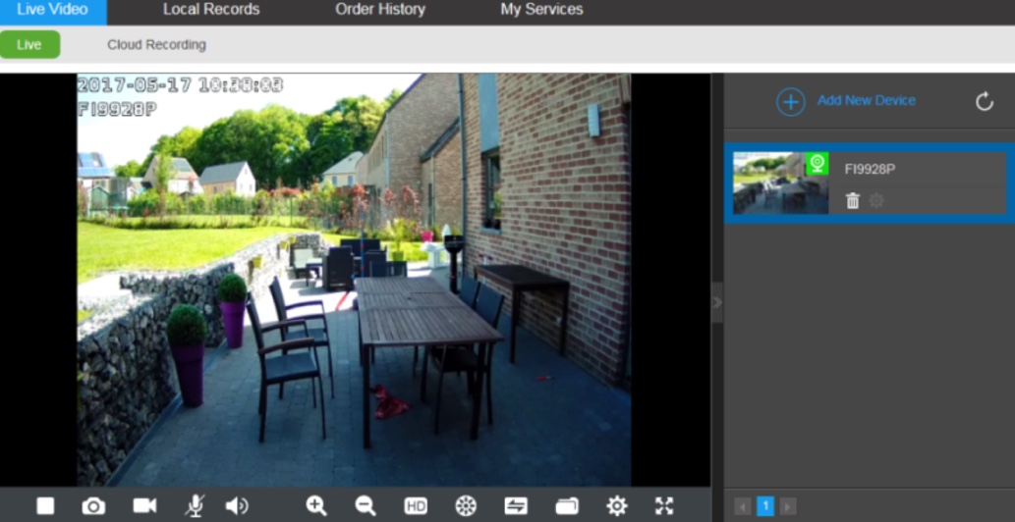Refresh the device list
The image size is (1015, 522).
click(x=984, y=102)
